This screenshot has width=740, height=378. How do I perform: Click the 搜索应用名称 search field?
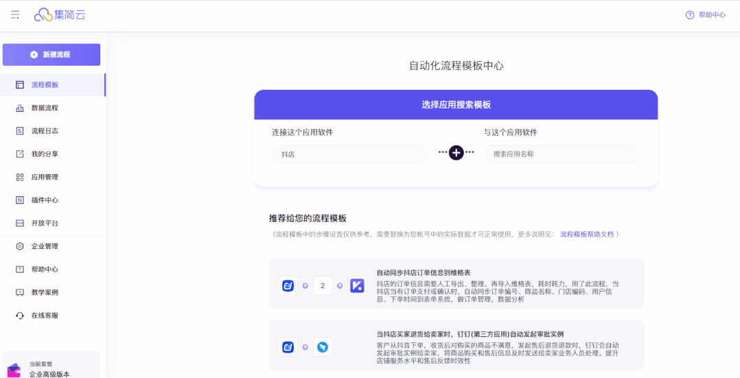(562, 154)
